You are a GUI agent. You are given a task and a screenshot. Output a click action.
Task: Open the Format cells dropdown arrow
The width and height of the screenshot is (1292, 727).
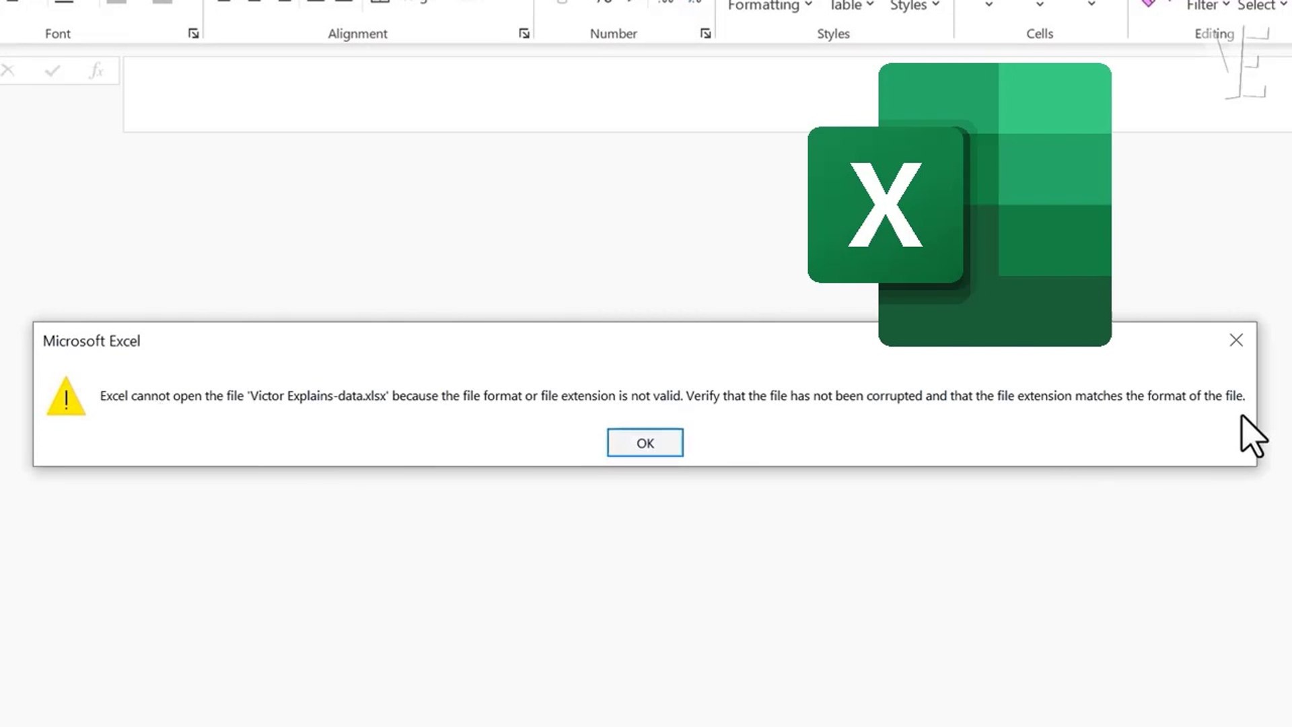click(x=1091, y=5)
